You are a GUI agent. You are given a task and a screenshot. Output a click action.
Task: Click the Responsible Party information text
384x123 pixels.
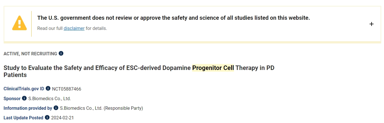tap(101, 108)
